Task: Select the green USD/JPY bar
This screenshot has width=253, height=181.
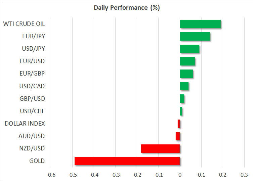Action: tap(189, 49)
